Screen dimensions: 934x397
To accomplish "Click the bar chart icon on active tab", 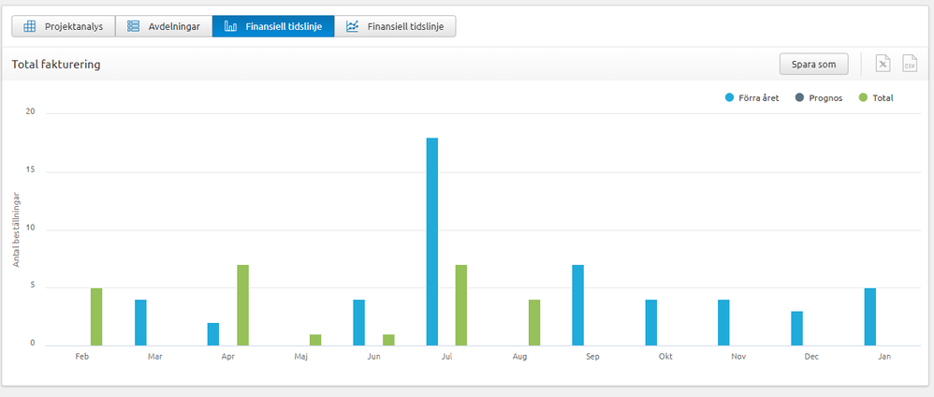I will (230, 26).
